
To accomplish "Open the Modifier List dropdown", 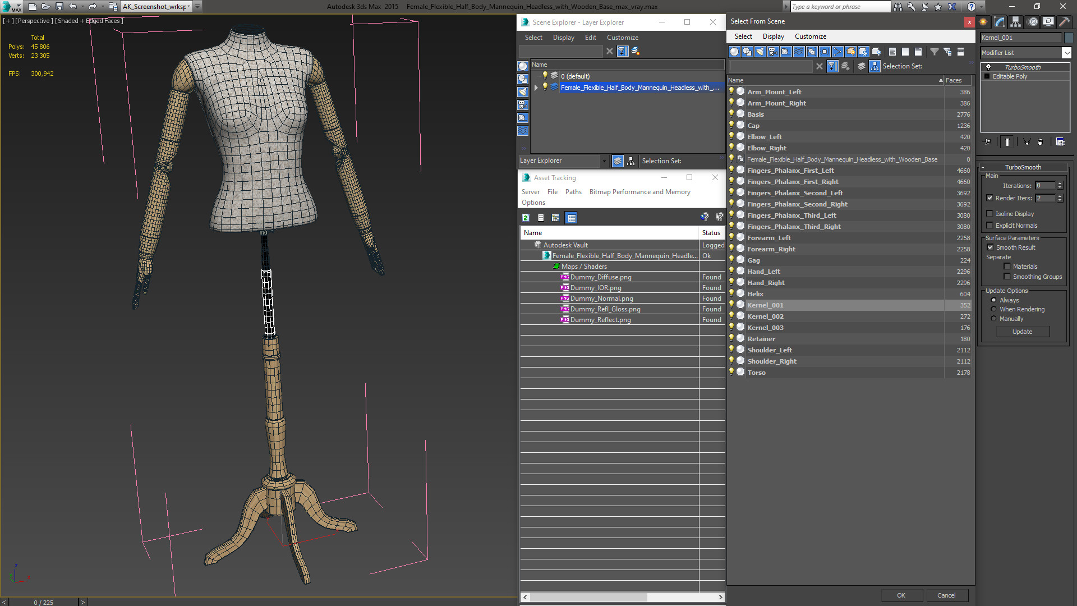I will pyautogui.click(x=1066, y=53).
